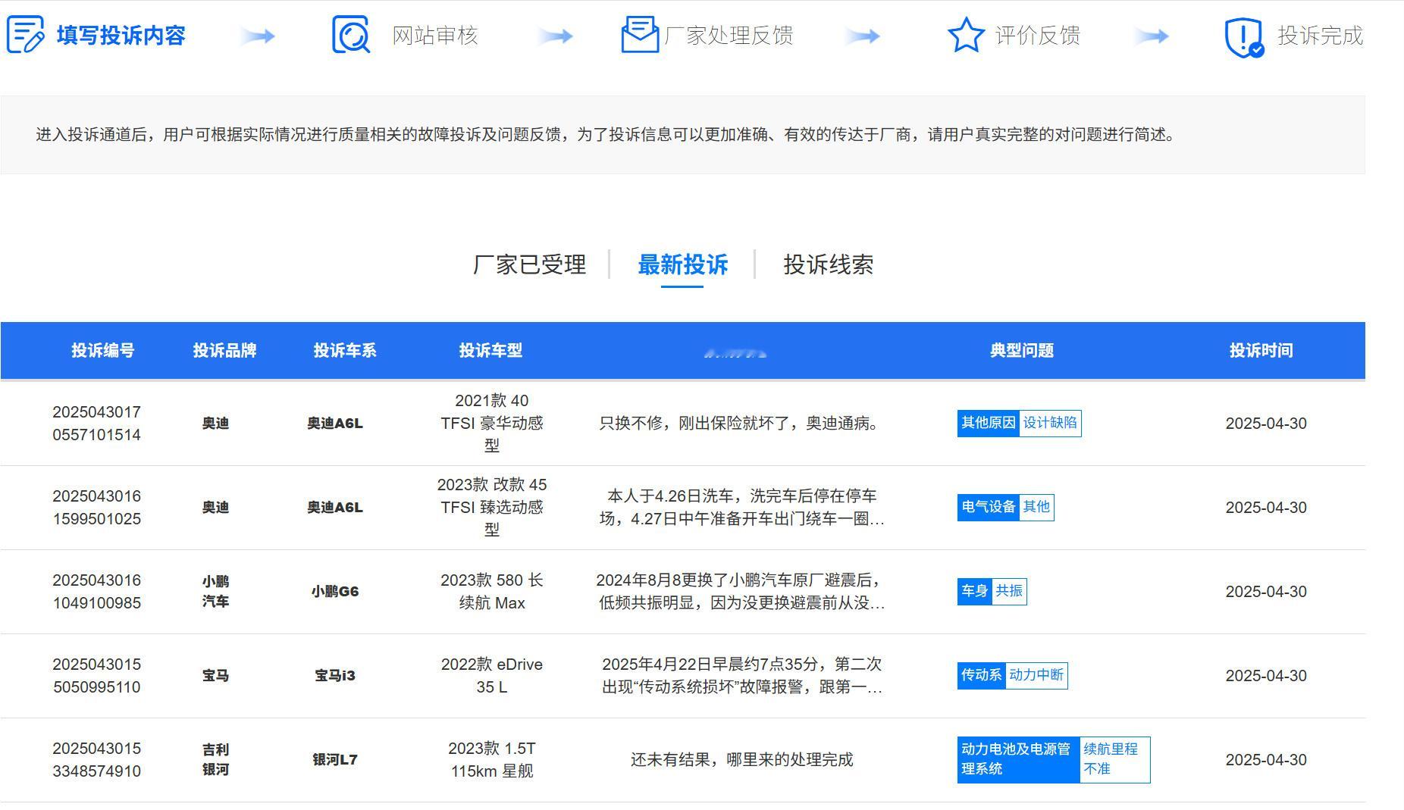Open complaint number 20250430161049100985

pos(96,592)
